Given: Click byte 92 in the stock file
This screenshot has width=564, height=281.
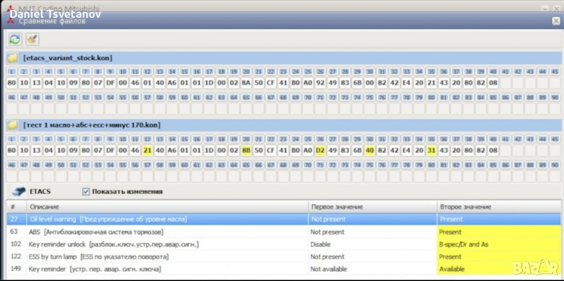Looking at the screenshot, I should point(320,83).
